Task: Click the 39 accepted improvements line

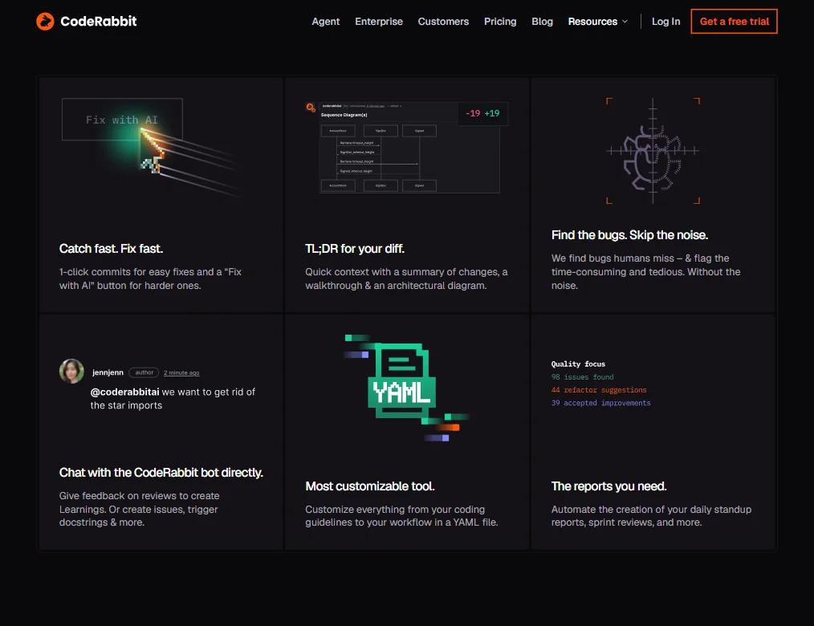Action: [x=600, y=403]
